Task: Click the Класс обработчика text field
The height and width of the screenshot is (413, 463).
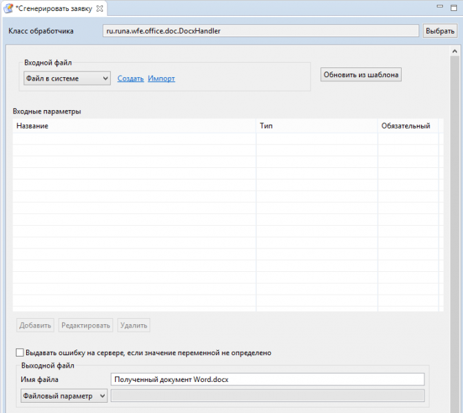Action: coord(260,31)
